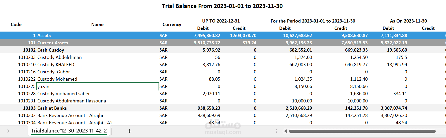Click the 7,495,860.82 Assets debit value

tap(207, 36)
